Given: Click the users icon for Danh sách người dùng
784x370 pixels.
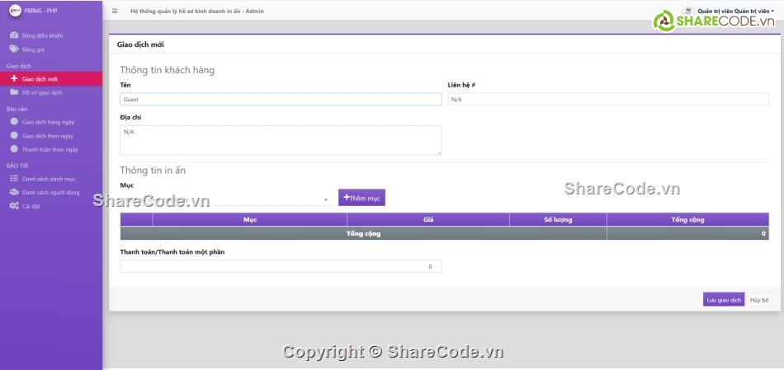Looking at the screenshot, I should click(14, 192).
